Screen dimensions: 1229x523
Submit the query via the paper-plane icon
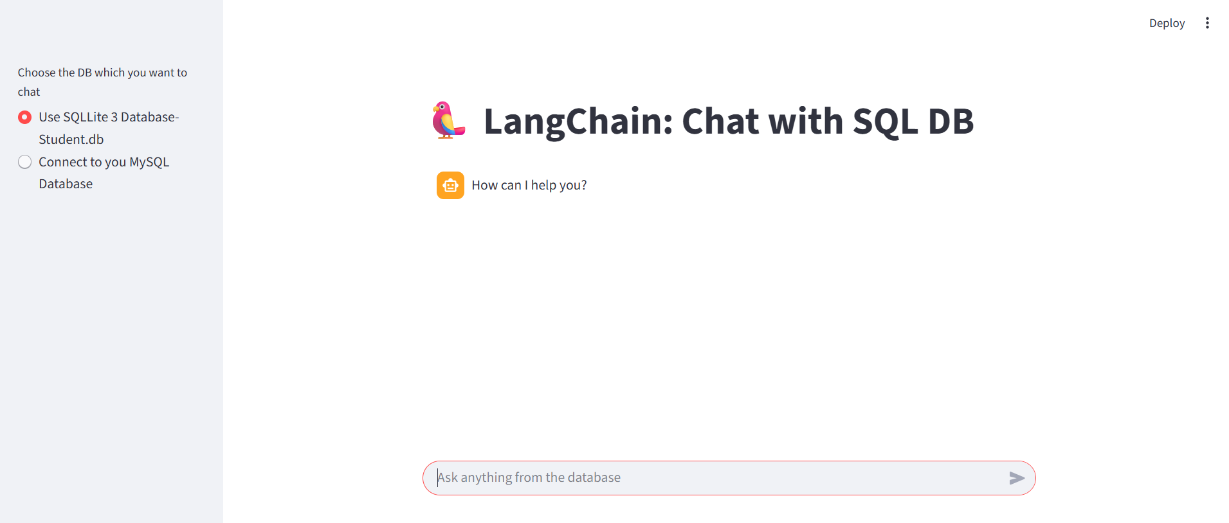1017,478
